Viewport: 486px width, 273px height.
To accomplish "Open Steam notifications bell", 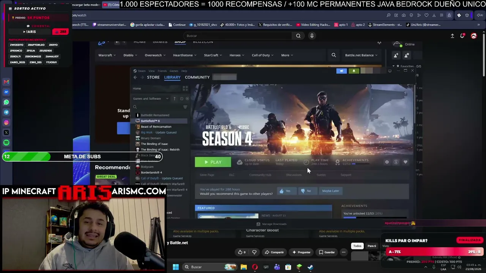I will 354,71.
